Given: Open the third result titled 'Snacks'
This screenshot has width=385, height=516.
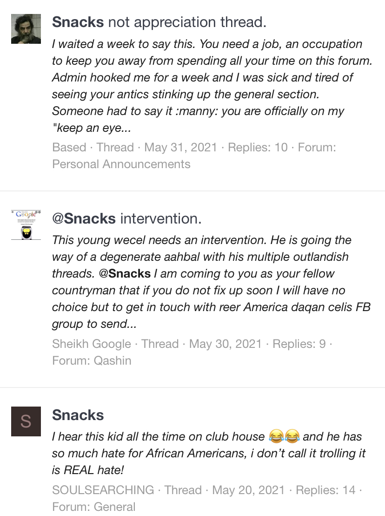Looking at the screenshot, I should [78, 415].
